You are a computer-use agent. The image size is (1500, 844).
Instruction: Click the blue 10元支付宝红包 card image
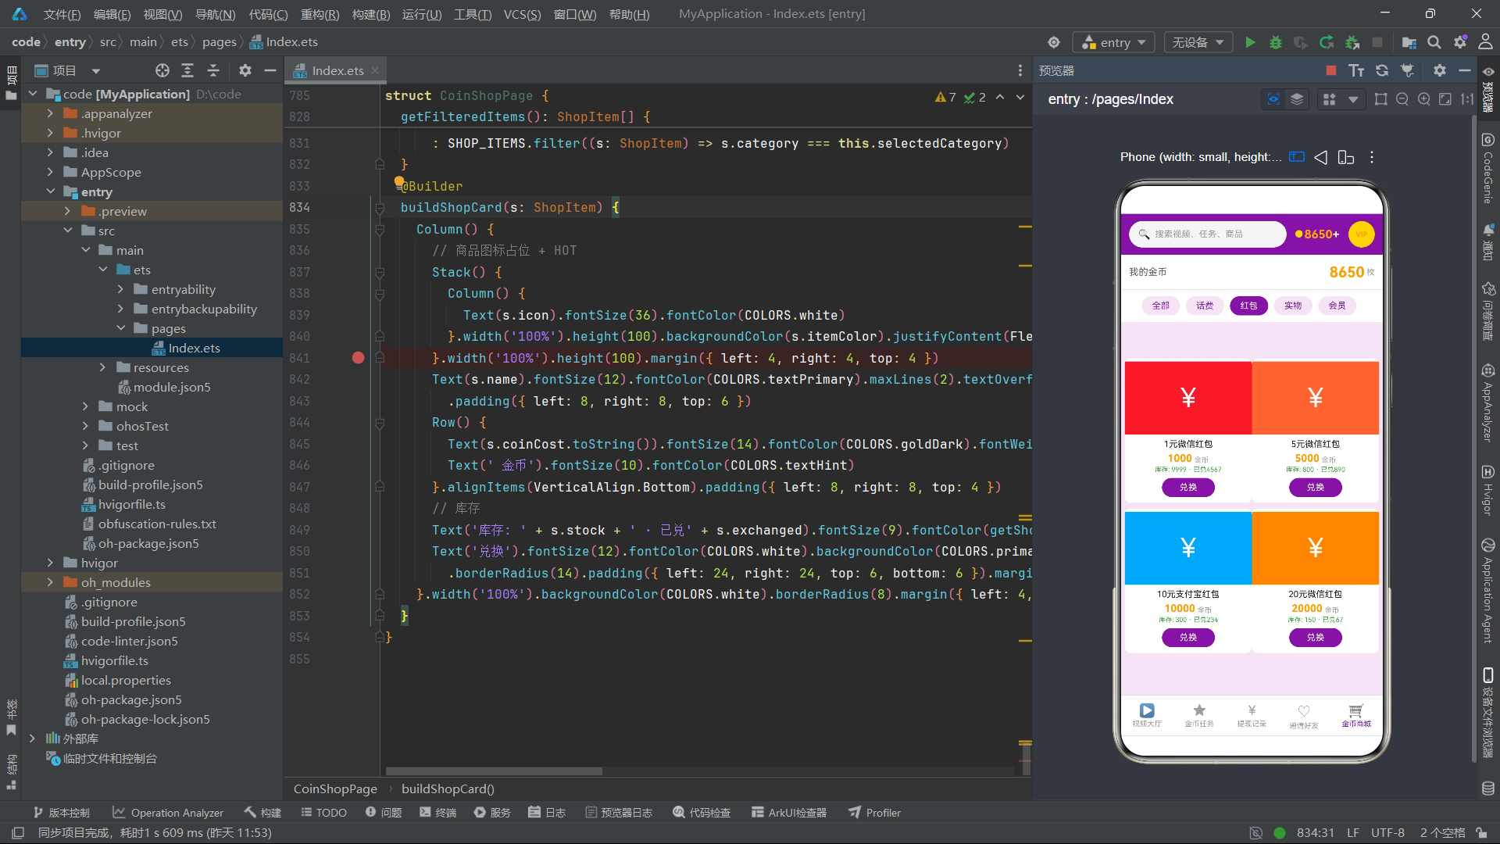point(1187,548)
